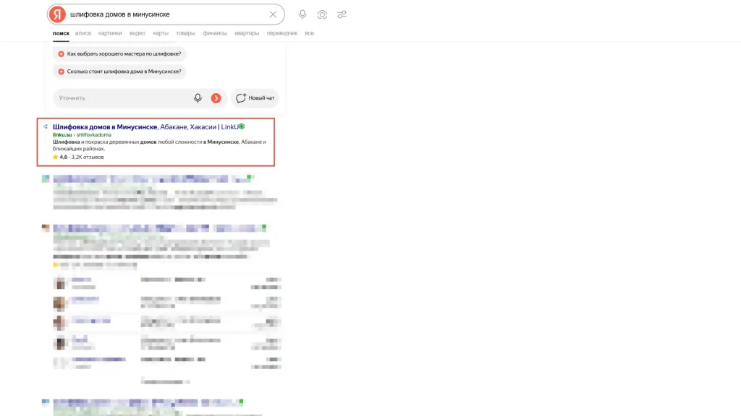Expand question about choosing a good шлифовка master
This screenshot has height=416, width=741.
pos(119,53)
